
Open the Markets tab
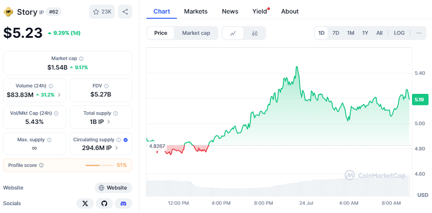point(196,12)
